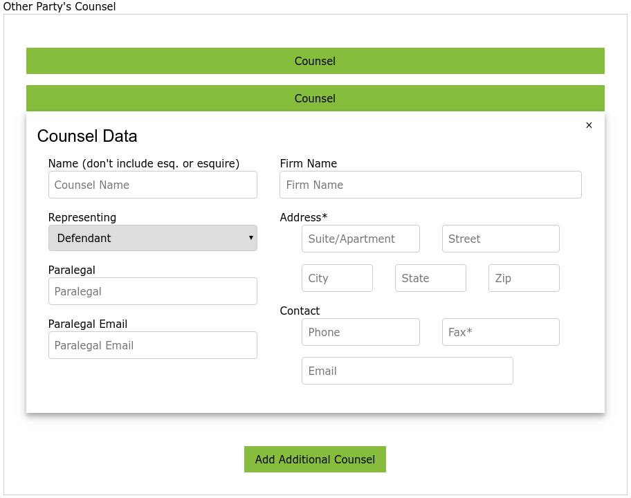Click the Phone contact field
The width and height of the screenshot is (631, 498).
click(x=360, y=332)
